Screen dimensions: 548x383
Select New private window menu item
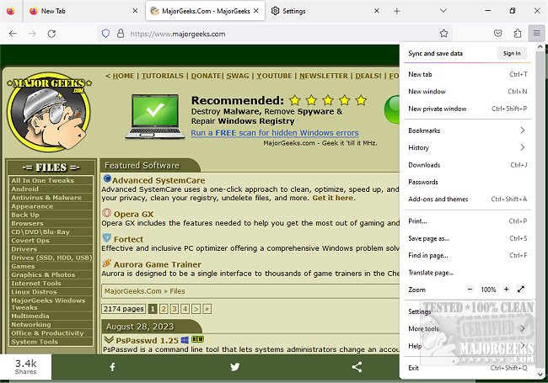pyautogui.click(x=467, y=109)
